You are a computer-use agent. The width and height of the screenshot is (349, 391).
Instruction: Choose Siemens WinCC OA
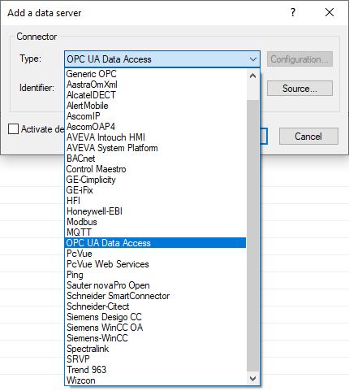(x=156, y=328)
